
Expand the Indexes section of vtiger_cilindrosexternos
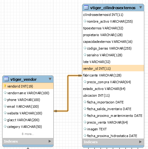click(140, 142)
